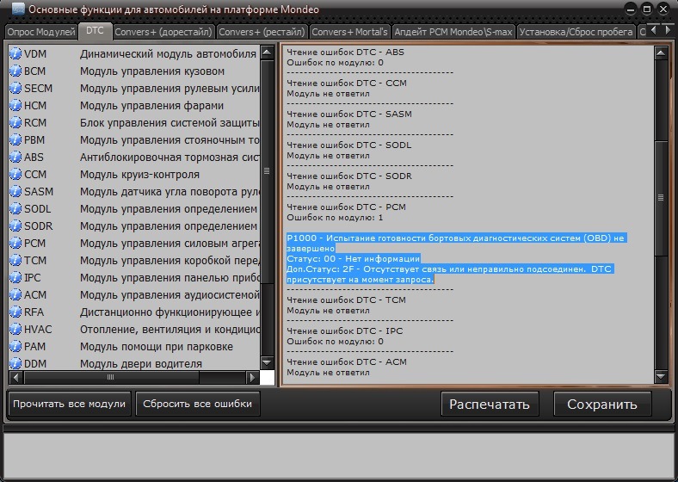Click the info icon beside VDM
The image size is (678, 482).
[x=15, y=54]
